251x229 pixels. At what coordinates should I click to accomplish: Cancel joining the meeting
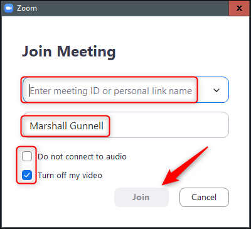point(204,197)
